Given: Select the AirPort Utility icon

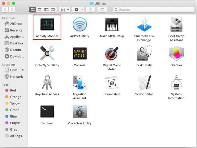Looking at the screenshot, I should pyautogui.click(x=80, y=24).
